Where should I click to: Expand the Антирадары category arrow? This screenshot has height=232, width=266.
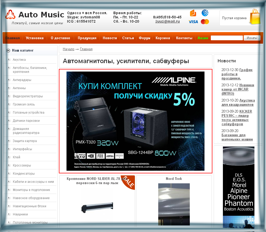(x=9, y=80)
